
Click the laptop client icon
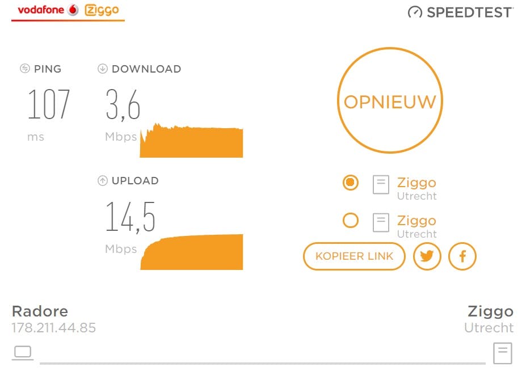point(23,353)
